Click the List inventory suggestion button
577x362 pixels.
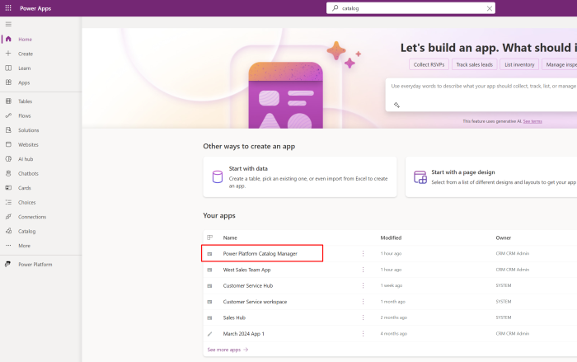click(519, 64)
